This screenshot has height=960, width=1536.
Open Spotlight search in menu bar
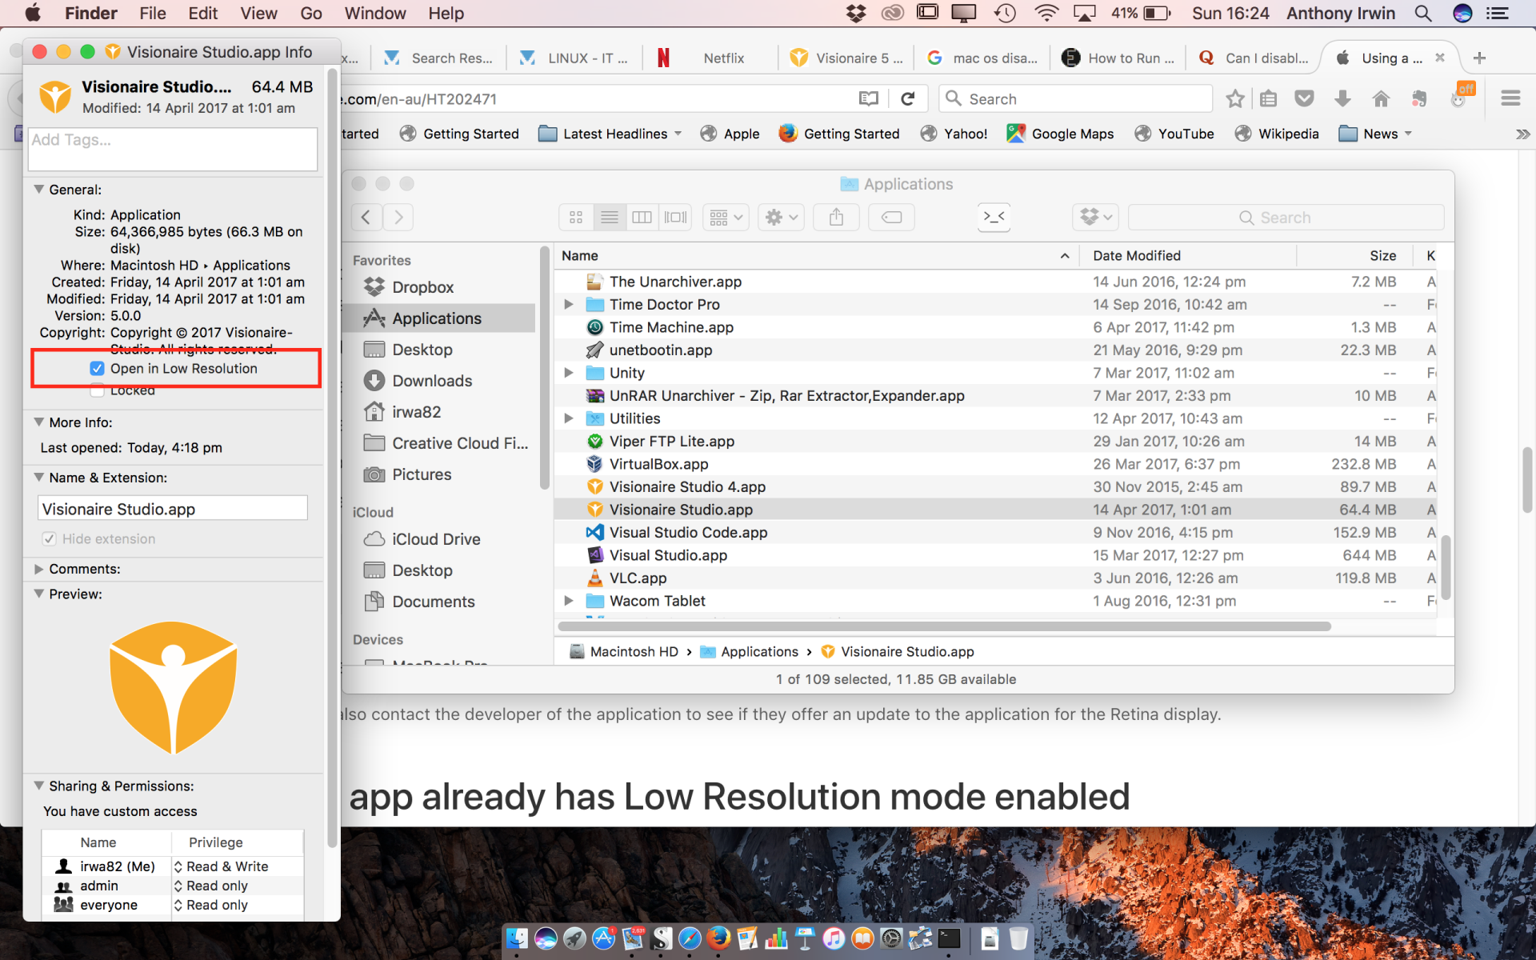click(x=1422, y=13)
